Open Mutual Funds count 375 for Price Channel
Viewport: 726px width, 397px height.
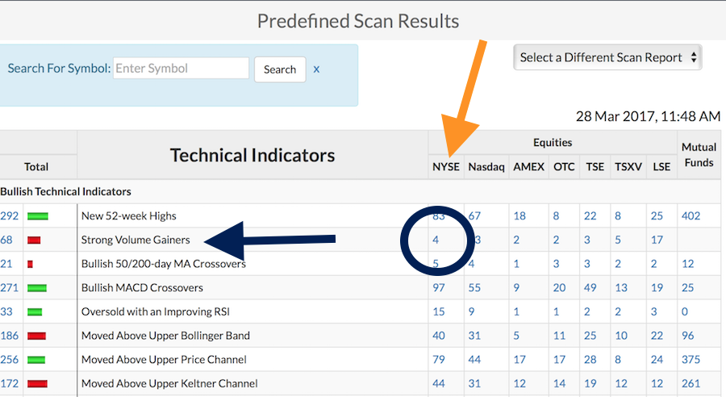pyautogui.click(x=691, y=359)
